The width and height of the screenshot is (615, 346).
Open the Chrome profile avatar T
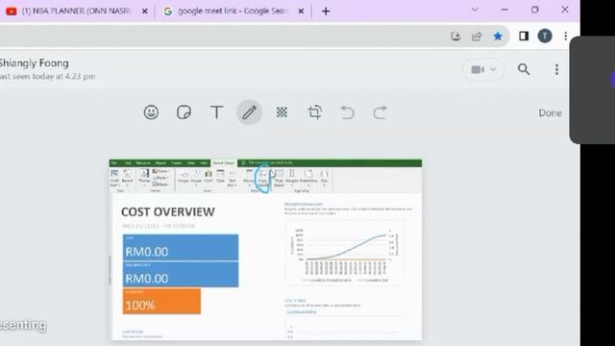[x=545, y=37]
